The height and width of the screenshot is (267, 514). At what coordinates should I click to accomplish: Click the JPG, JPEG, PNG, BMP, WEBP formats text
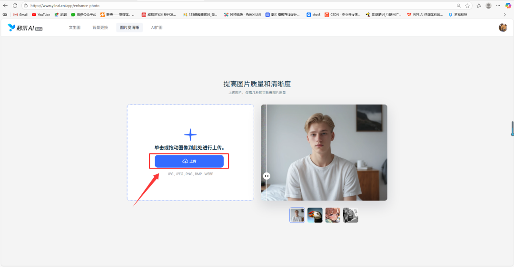pyautogui.click(x=190, y=174)
